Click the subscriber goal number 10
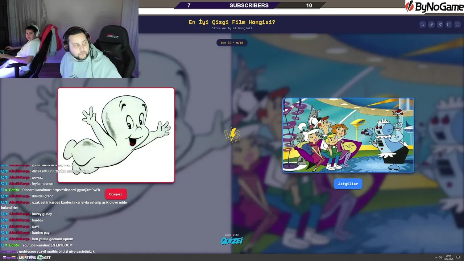This screenshot has height=261, width=464. click(309, 5)
